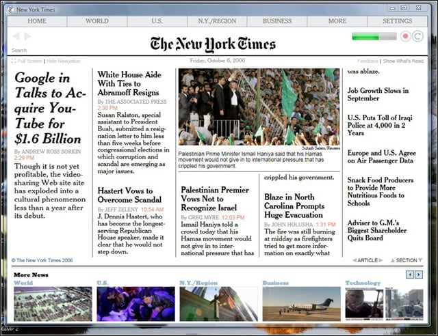438x336 pixels.
Task: Open Blaze in North Carolina article
Action: [294, 206]
